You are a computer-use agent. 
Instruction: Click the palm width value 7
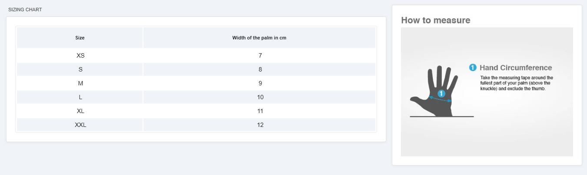point(260,55)
